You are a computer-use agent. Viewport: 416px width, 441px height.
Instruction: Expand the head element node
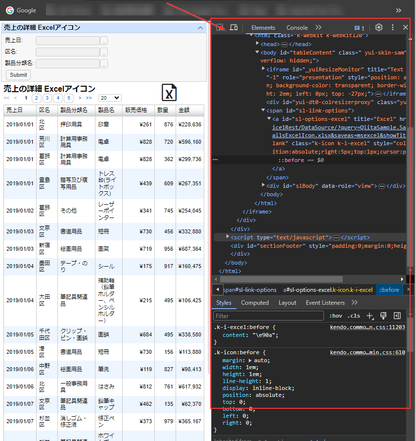[257, 44]
